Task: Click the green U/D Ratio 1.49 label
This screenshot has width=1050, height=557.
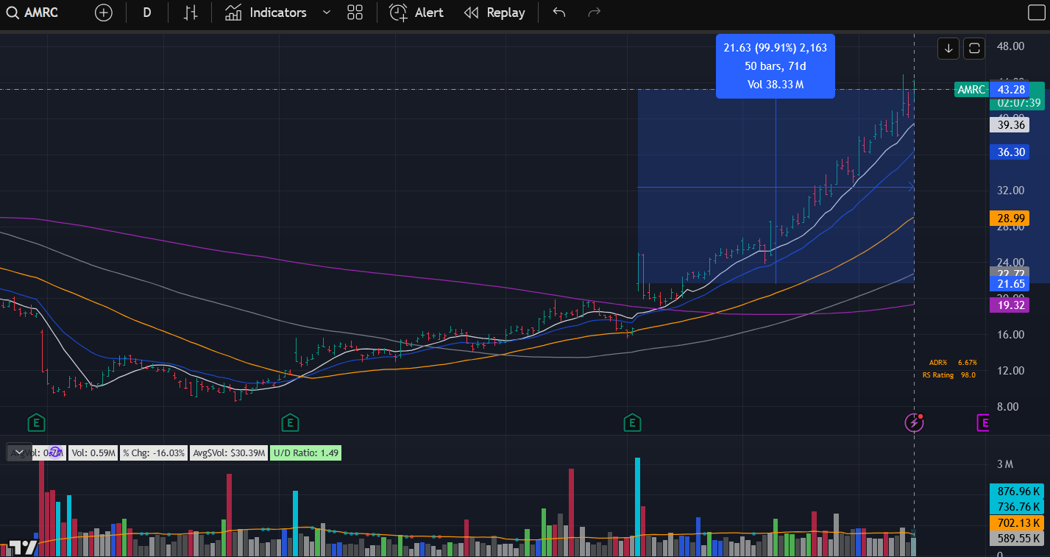Action: (305, 453)
